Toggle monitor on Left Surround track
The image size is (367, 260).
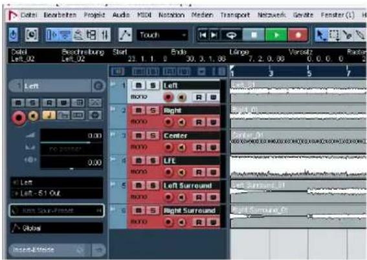pyautogui.click(x=181, y=197)
